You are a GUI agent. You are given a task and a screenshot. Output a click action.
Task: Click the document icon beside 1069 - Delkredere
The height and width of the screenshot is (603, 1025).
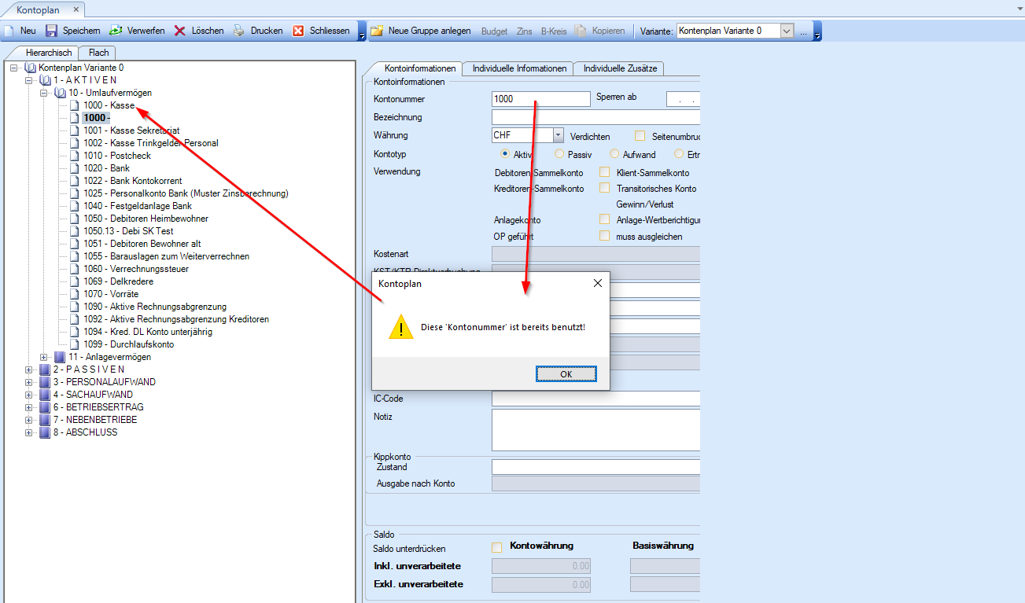click(75, 281)
